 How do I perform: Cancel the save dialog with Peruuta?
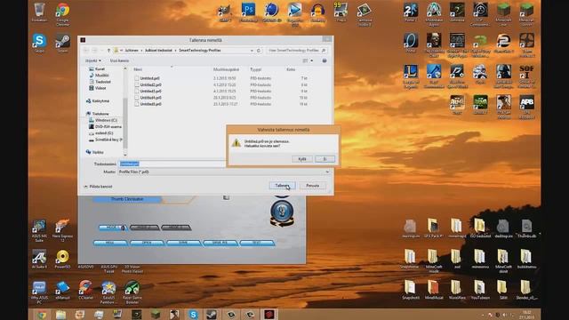coord(312,186)
